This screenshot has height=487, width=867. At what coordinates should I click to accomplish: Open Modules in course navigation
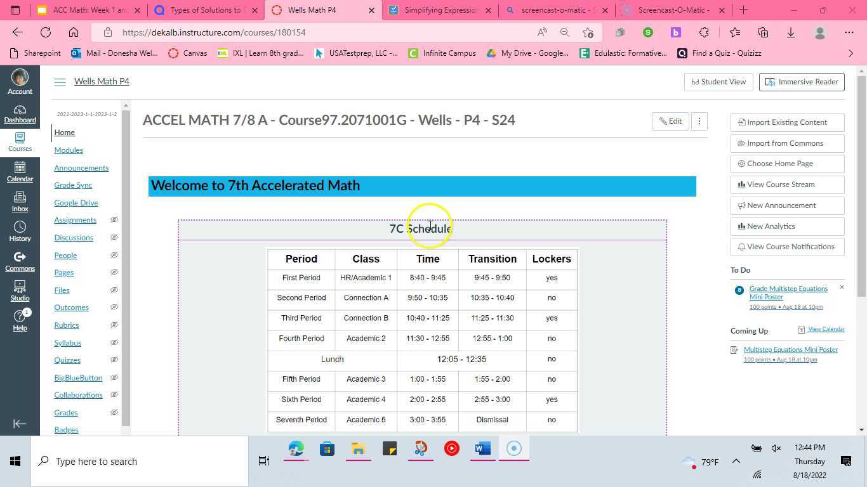[x=69, y=150]
